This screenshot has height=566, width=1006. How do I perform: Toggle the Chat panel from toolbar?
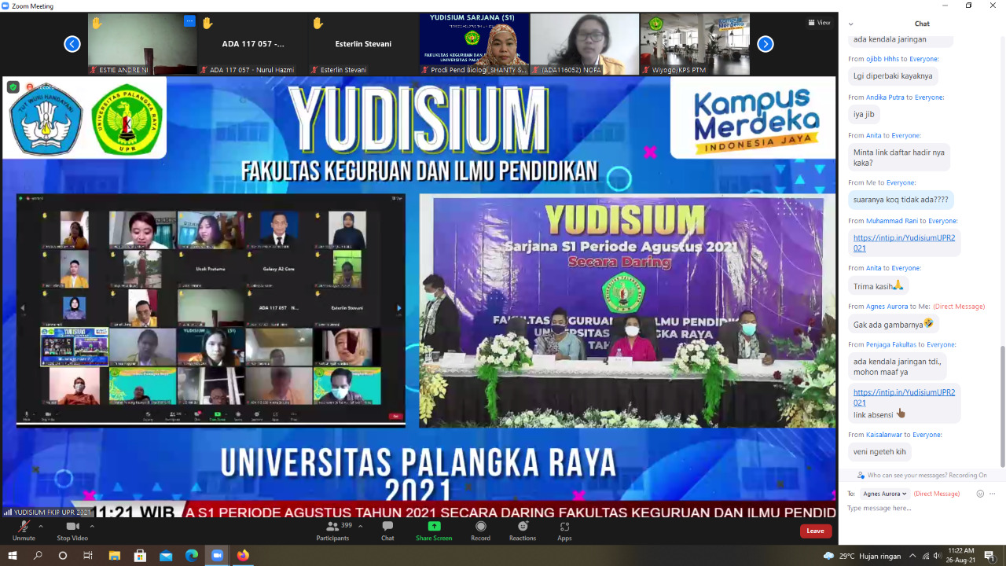[x=387, y=531]
